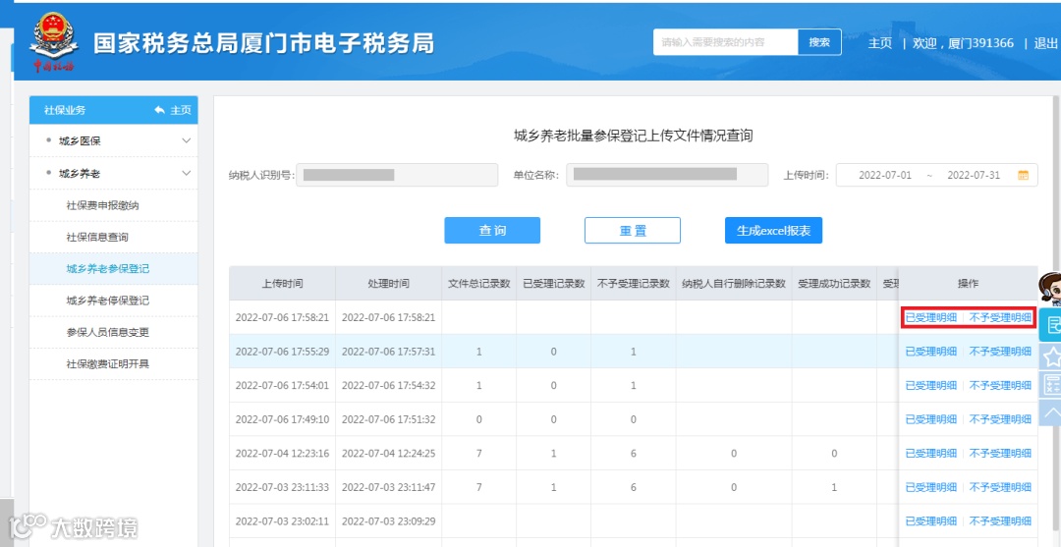
Task: Expand the 城乡医保 chevron
Action: [x=187, y=140]
